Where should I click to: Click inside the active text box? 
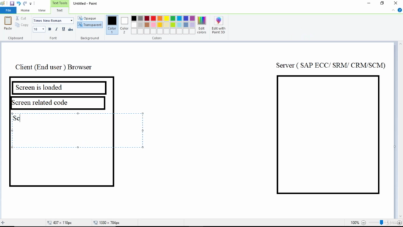click(x=77, y=131)
